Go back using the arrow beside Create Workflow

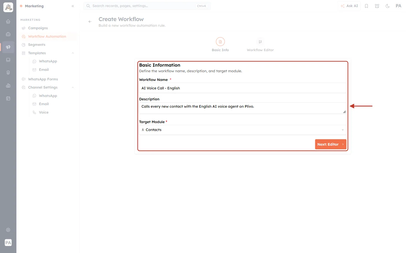point(90,22)
